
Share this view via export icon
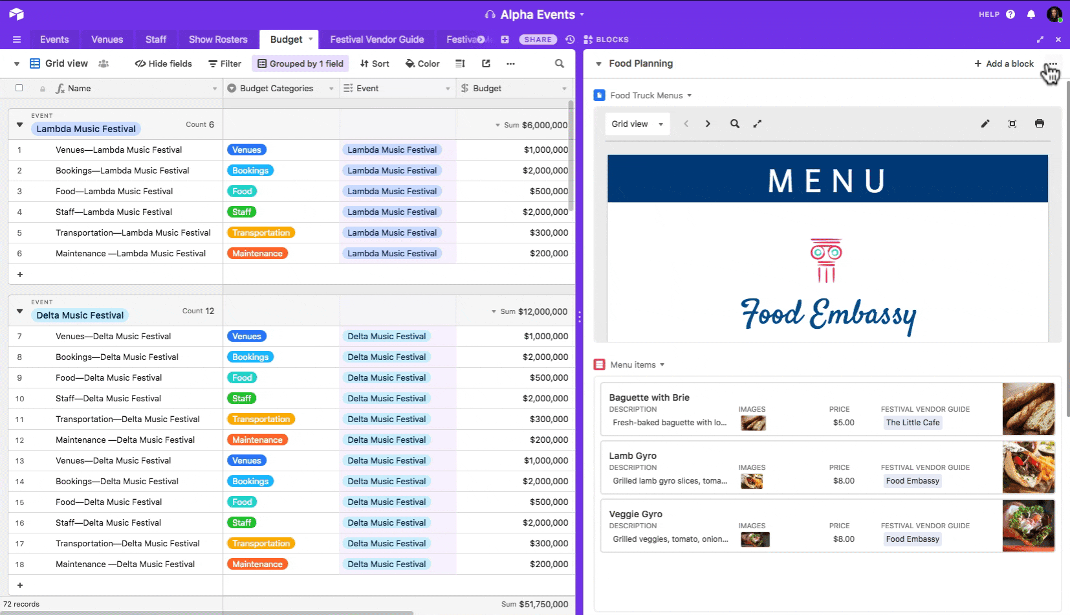pyautogui.click(x=486, y=63)
